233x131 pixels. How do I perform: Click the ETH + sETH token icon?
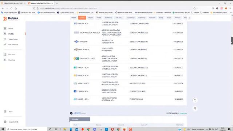pyautogui.click(x=76, y=41)
